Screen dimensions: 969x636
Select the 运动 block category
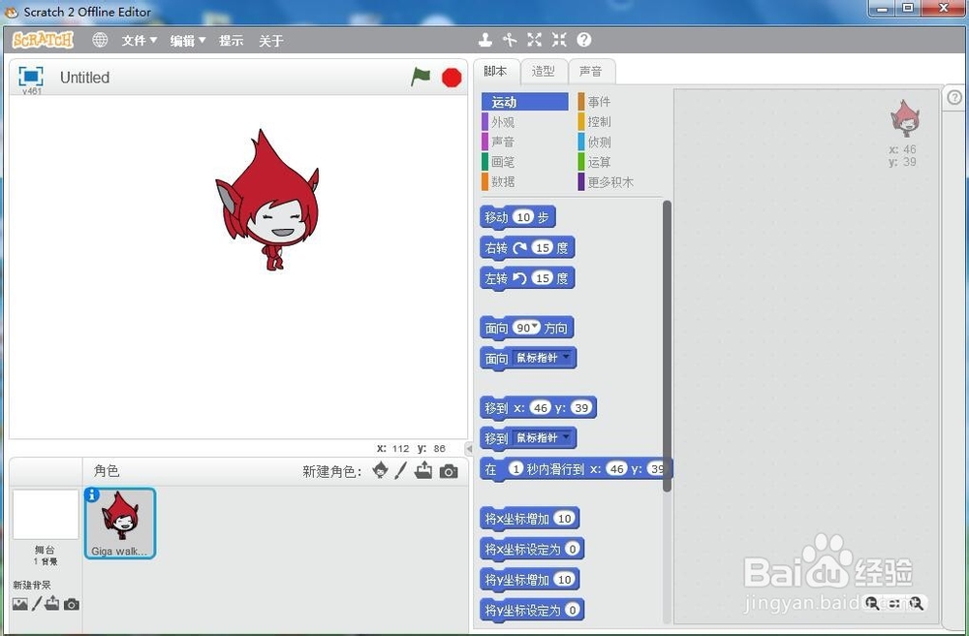524,102
